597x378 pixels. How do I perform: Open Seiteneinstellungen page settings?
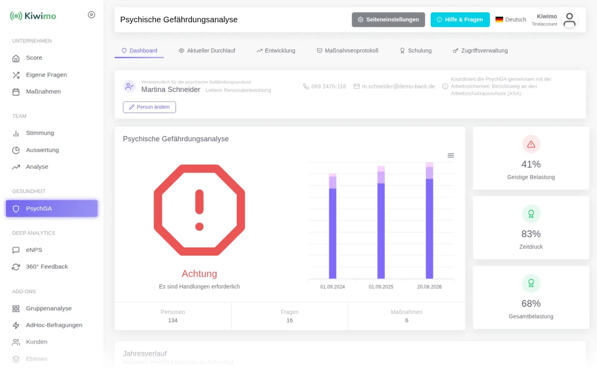(x=388, y=20)
